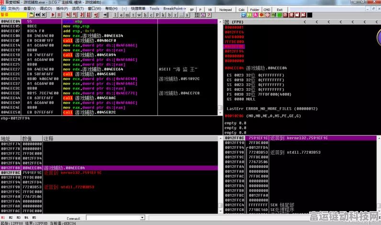Open the Threads window via 't' button
Image resolution: width=381 pixels, height=225 pixels.
tap(133, 15)
